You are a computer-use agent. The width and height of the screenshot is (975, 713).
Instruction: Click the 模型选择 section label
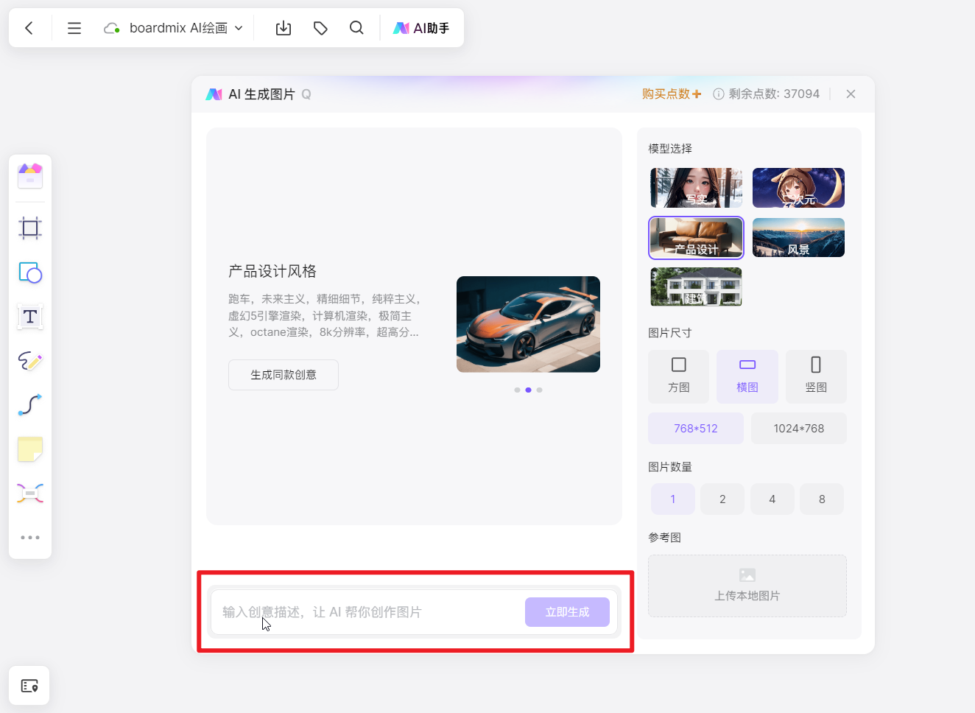pyautogui.click(x=670, y=149)
